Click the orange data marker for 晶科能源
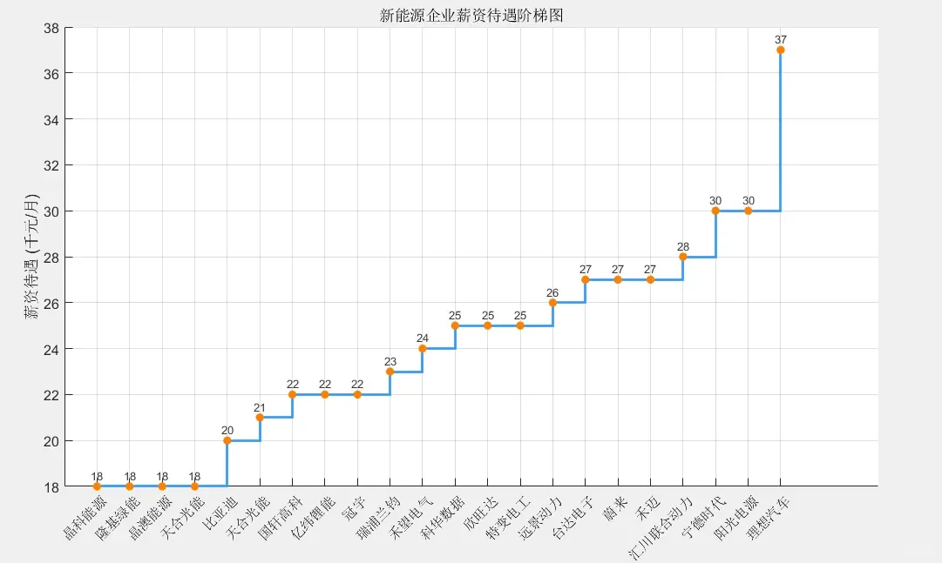 pos(97,486)
